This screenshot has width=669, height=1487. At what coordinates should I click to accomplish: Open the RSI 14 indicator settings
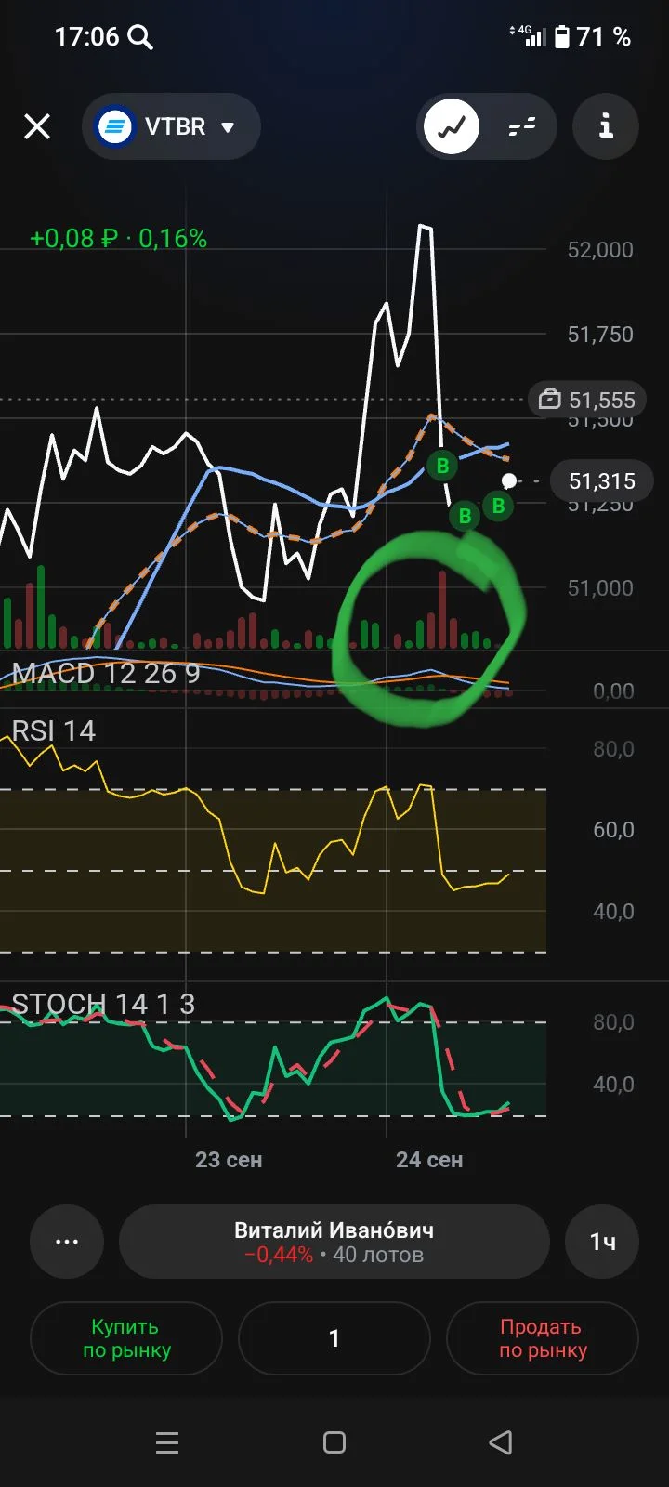tap(53, 731)
